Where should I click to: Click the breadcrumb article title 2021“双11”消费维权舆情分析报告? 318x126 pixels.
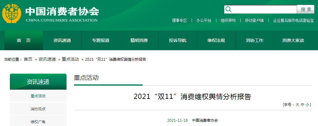[x=115, y=59]
